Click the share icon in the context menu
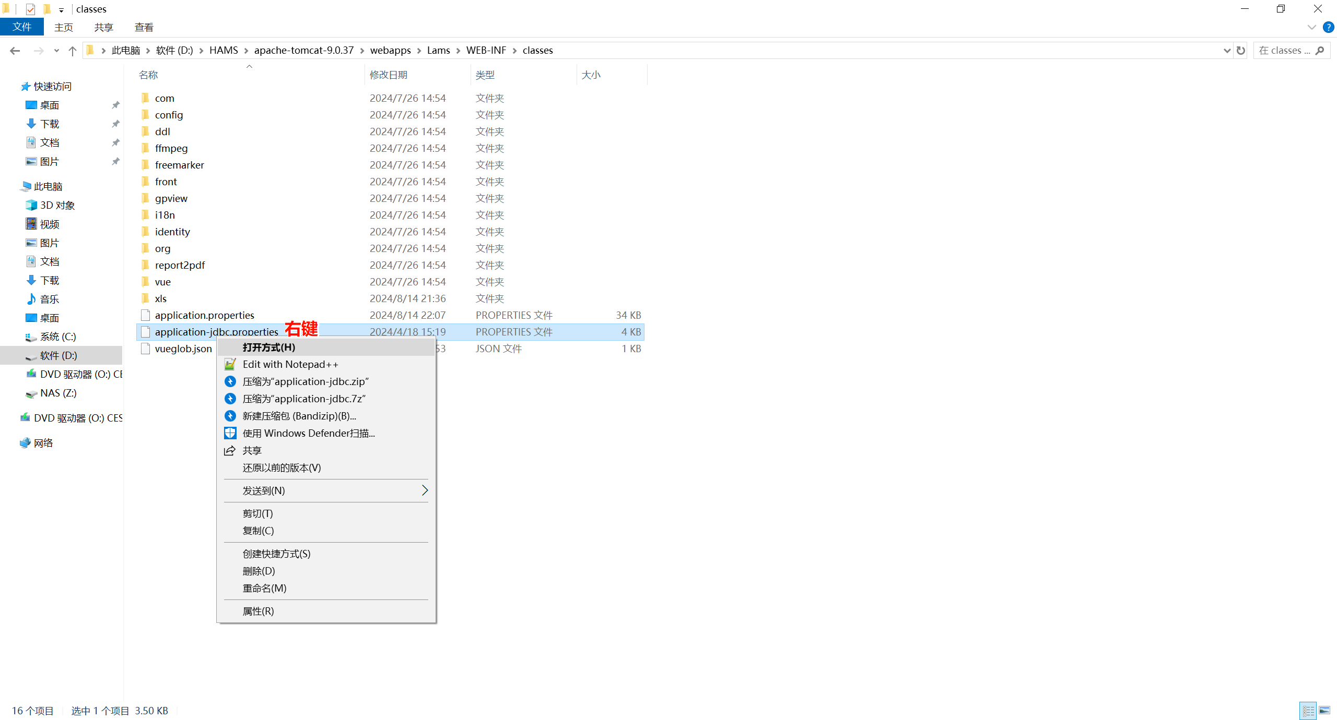Screen dimensions: 1337x720 pos(230,450)
